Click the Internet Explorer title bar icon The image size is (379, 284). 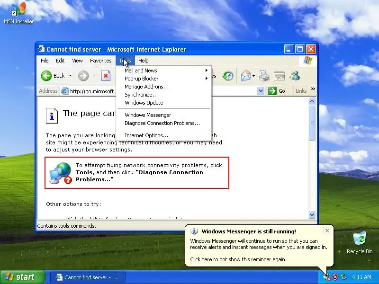click(41, 49)
